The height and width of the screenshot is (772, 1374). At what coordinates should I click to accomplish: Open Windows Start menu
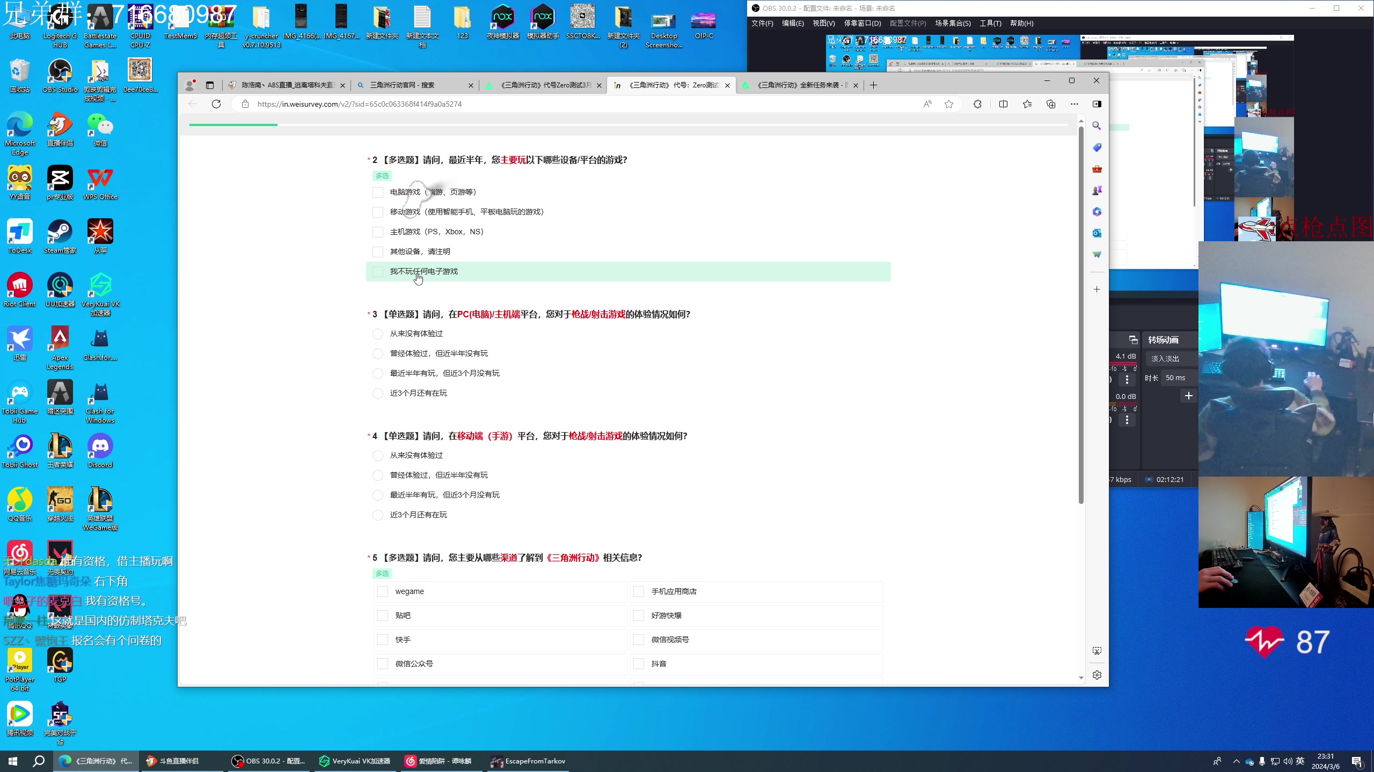[x=13, y=761]
